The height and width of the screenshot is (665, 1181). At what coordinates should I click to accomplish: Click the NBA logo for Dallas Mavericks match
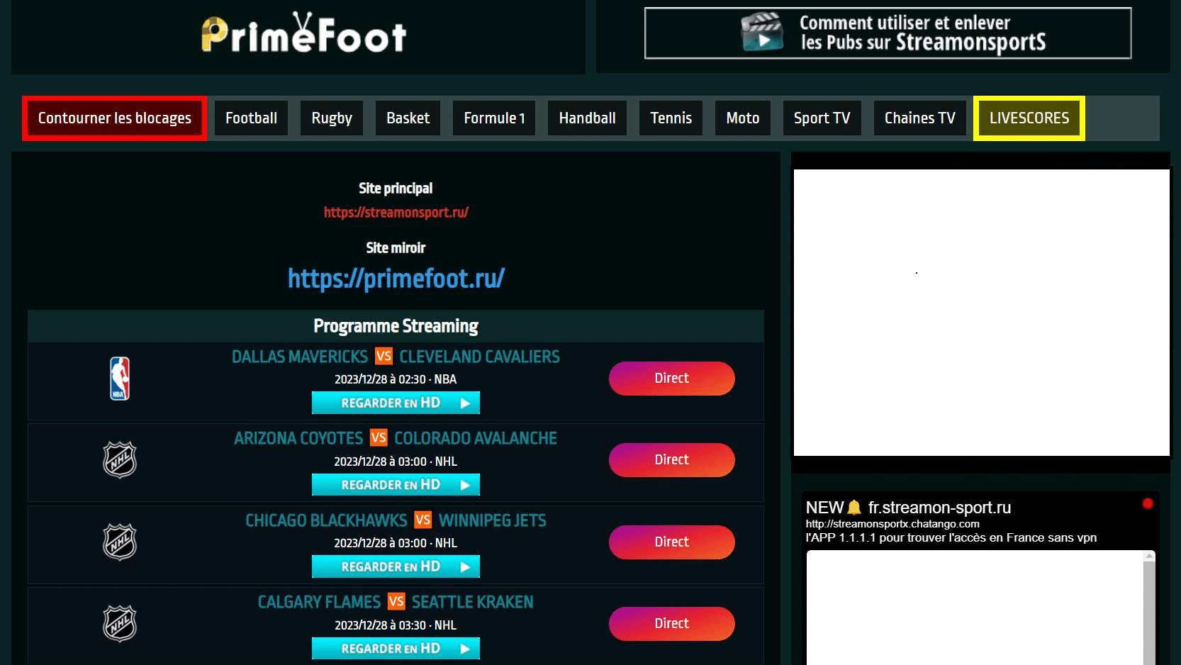pos(120,379)
